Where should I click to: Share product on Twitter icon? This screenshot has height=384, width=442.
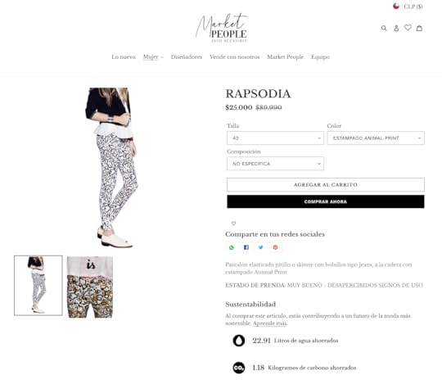click(261, 247)
